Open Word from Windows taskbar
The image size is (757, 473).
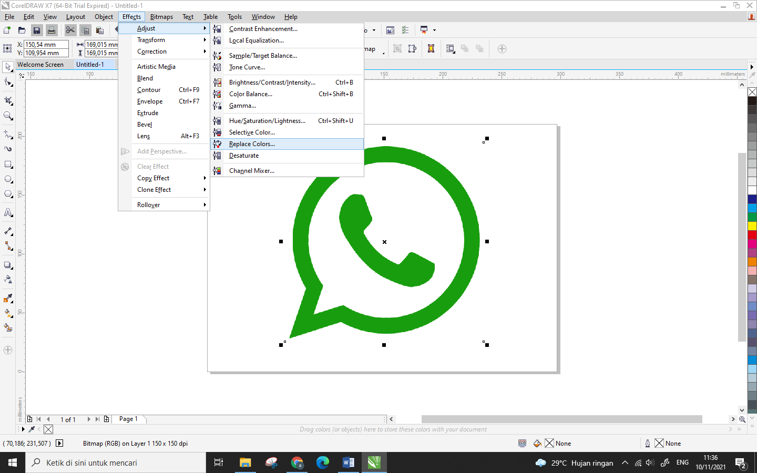click(x=348, y=462)
